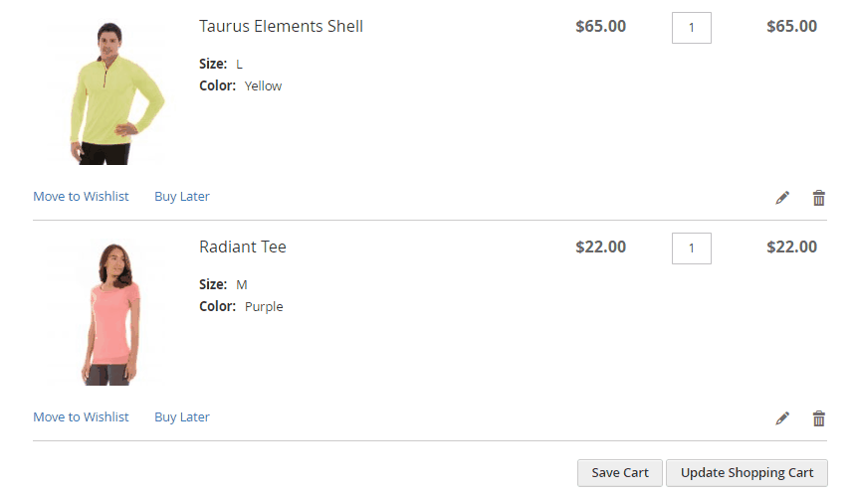Choose Buy Later for Taurus Elements Shell
This screenshot has width=852, height=494.
coord(182,197)
